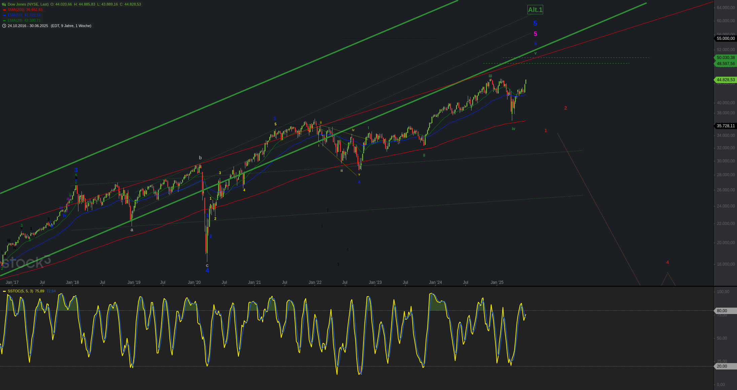Click the 30.000,00 price axis label
The width and height of the screenshot is (737, 390).
point(726,161)
